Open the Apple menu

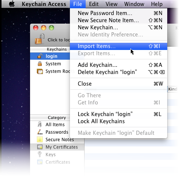[x=12, y=4]
